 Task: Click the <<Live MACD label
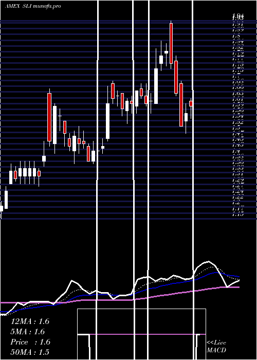(x=216, y=346)
